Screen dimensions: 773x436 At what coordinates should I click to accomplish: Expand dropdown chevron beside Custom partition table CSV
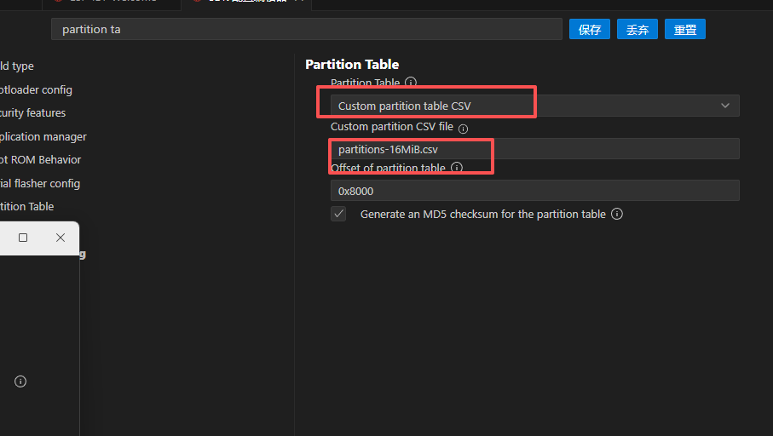[724, 106]
